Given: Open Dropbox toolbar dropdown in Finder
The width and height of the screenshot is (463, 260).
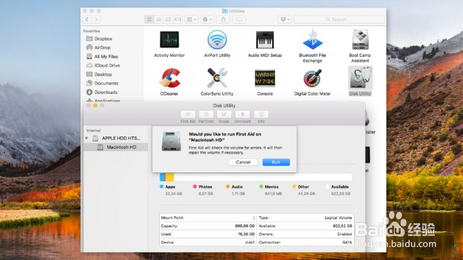Looking at the screenshot, I should (284, 19).
